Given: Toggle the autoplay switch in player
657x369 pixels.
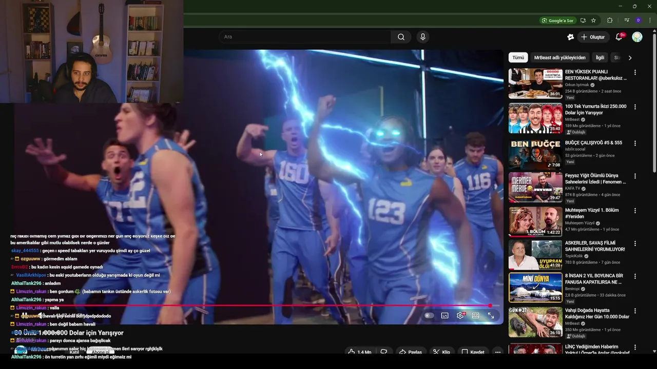Looking at the screenshot, I should tap(429, 316).
